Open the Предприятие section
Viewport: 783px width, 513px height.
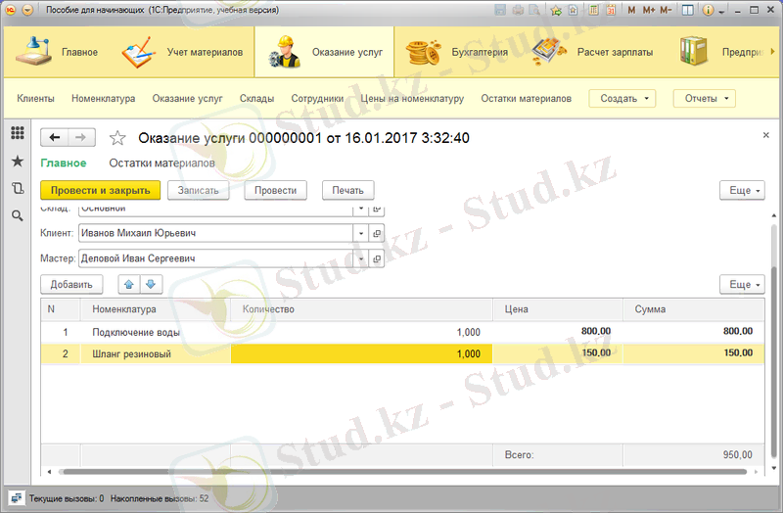721,52
